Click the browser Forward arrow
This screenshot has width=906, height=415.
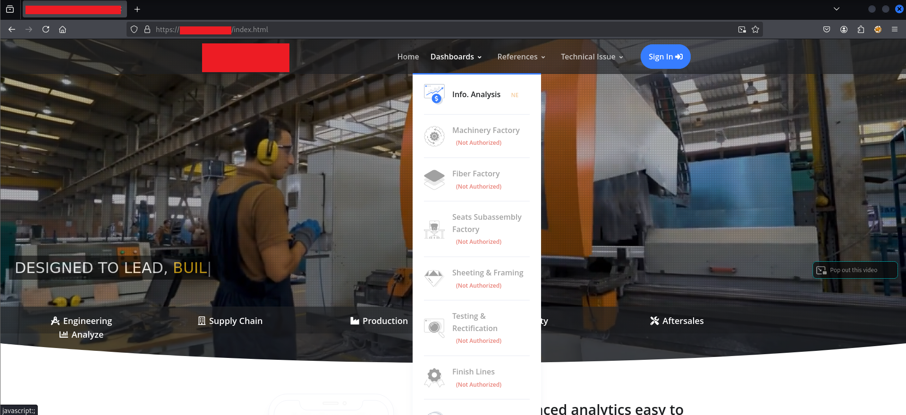[29, 29]
